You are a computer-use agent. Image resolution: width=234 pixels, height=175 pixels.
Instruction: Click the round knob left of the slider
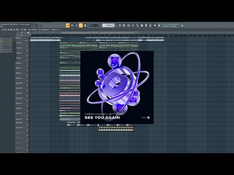click(x=36, y=25)
